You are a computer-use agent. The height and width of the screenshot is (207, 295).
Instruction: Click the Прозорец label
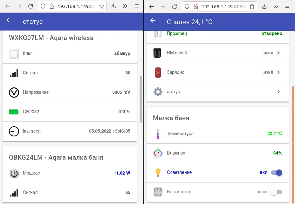click(x=177, y=33)
